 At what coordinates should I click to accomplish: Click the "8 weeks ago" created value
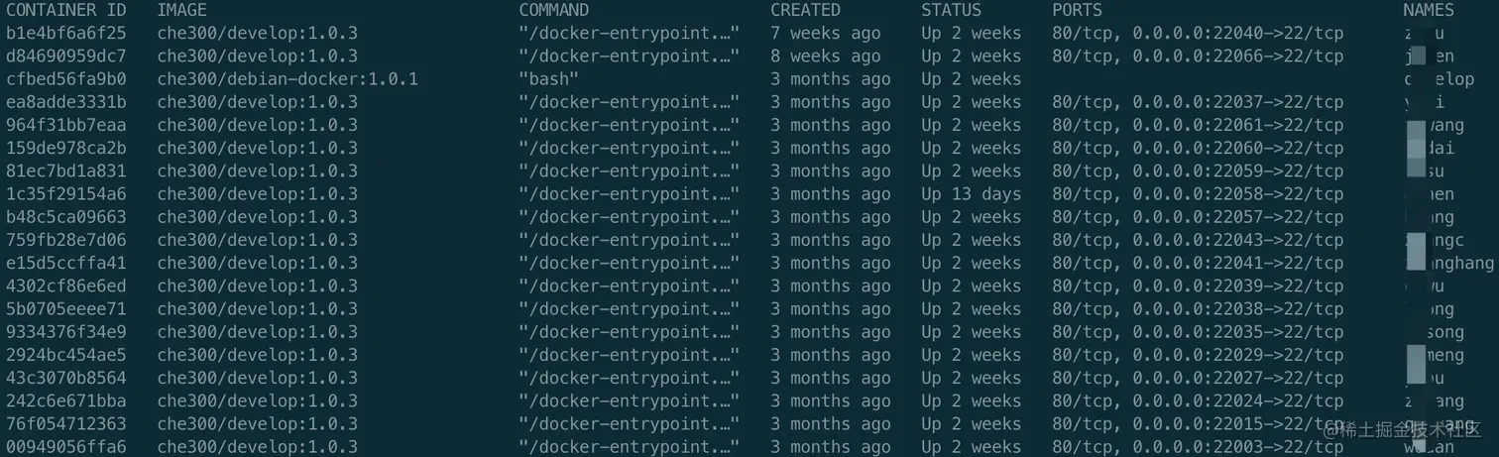pos(825,56)
